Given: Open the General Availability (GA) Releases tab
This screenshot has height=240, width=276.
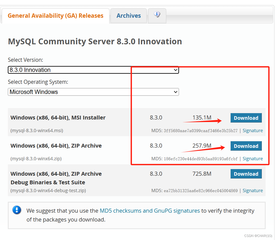Looking at the screenshot, I should [x=56, y=16].
